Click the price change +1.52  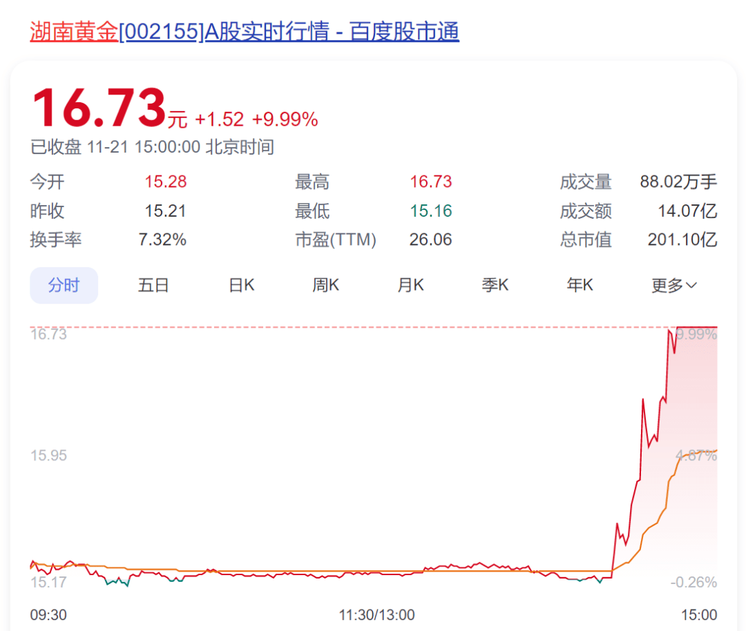220,119
